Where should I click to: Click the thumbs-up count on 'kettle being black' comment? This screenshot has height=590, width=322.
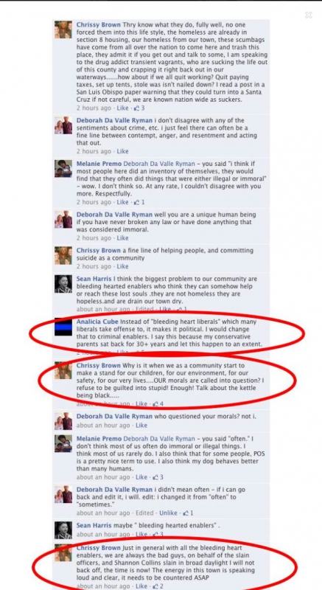point(158,403)
